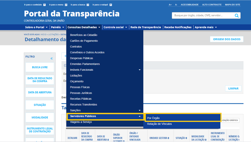Jump via Ir para a busca link
The image size is (251, 142).
pos(80,5)
